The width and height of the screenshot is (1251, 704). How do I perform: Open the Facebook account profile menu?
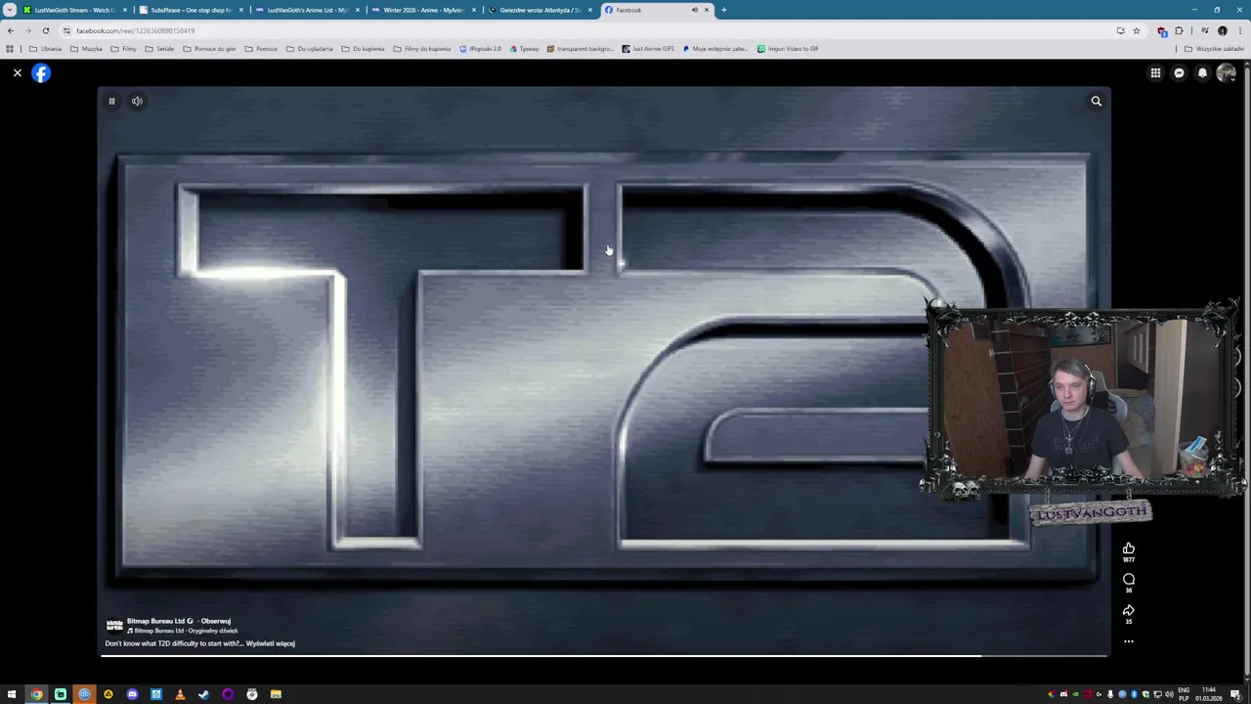pyautogui.click(x=1226, y=73)
